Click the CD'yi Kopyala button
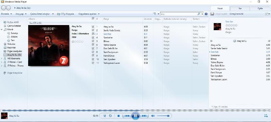The width and height of the screenshot is (271, 122). tap(65, 14)
